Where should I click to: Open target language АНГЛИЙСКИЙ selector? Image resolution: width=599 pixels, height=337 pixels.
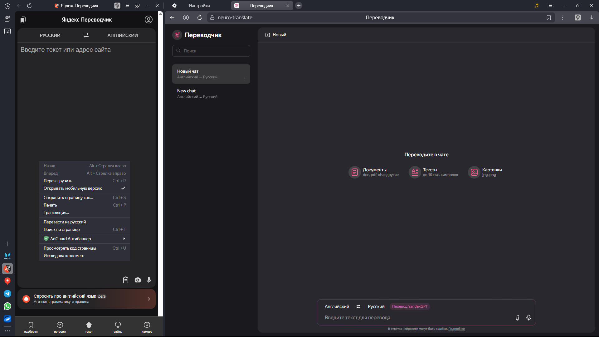click(123, 35)
